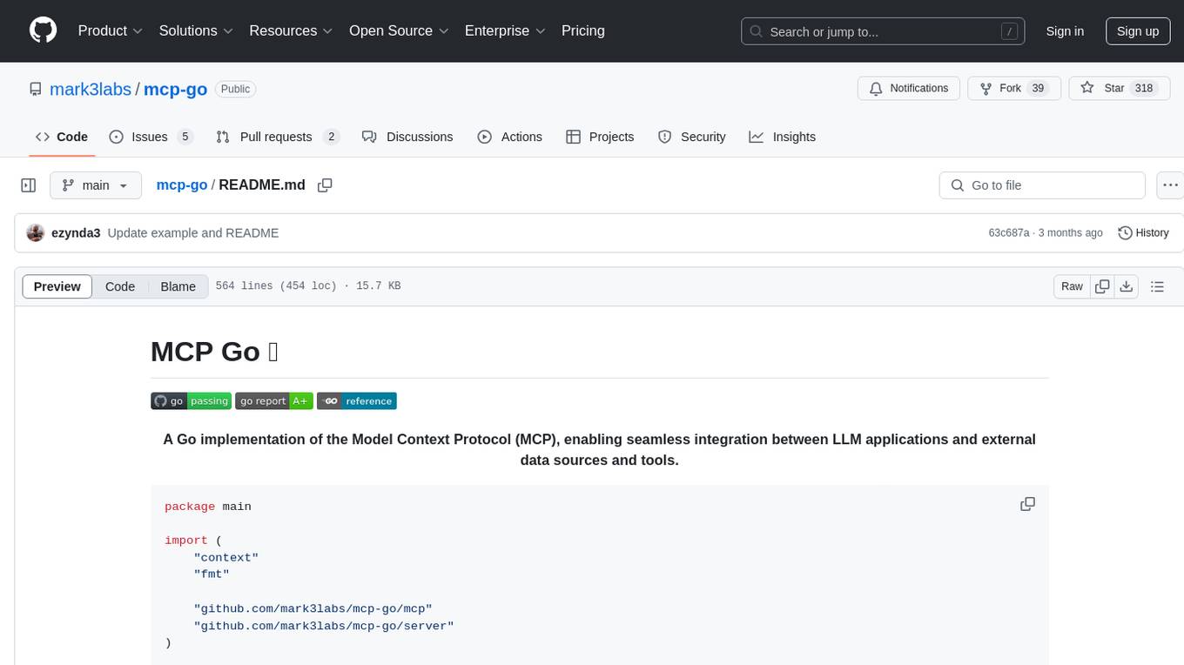Toggle the file tree side panel
1184x665 pixels.
coord(29,185)
